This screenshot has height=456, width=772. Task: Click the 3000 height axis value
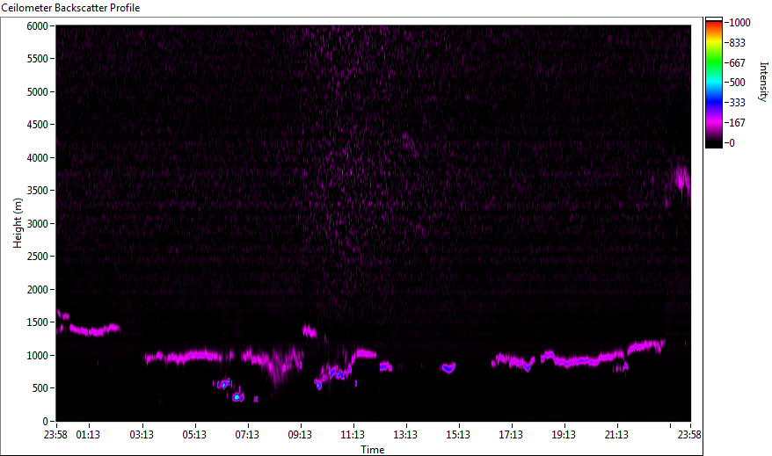pyautogui.click(x=38, y=224)
